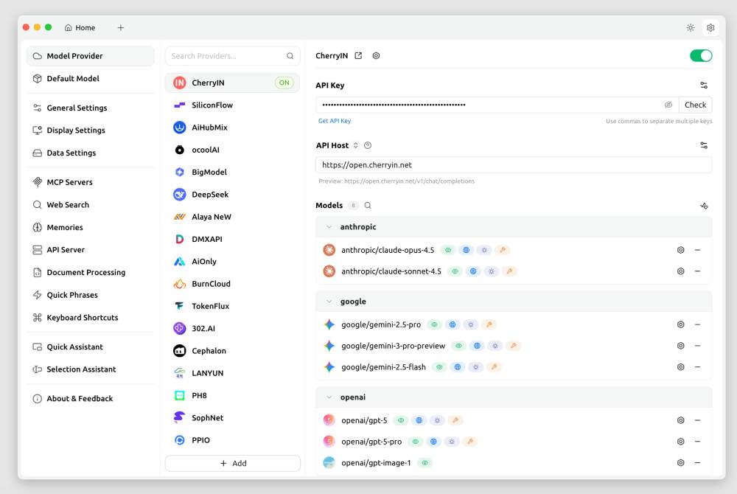Open settings gear in the title bar
737x494 pixels.
710,28
